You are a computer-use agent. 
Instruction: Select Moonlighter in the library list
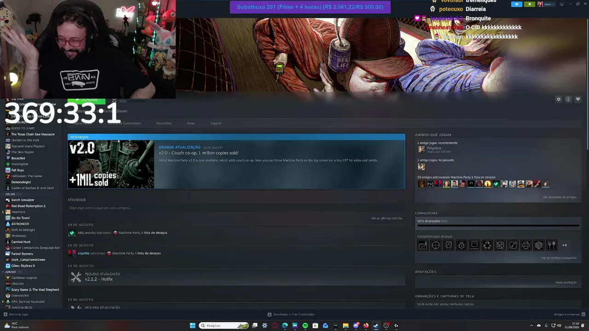tap(20, 164)
